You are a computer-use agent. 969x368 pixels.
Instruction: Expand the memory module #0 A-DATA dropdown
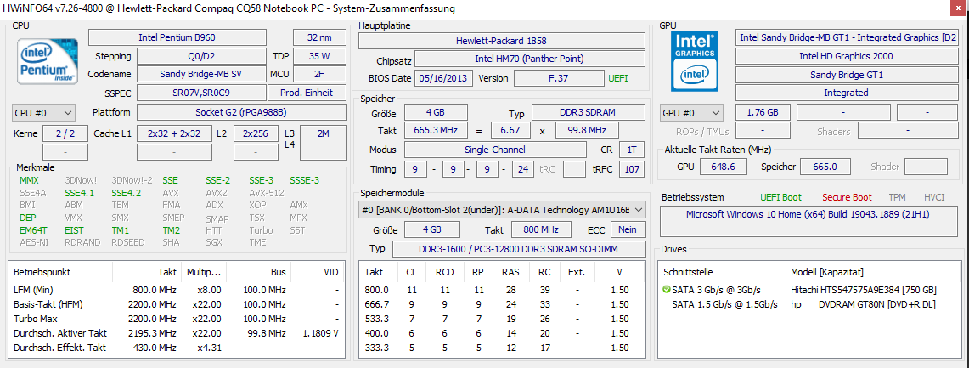(x=503, y=210)
